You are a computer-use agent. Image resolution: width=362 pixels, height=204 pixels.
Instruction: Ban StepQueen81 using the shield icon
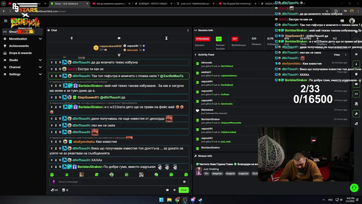60,97
